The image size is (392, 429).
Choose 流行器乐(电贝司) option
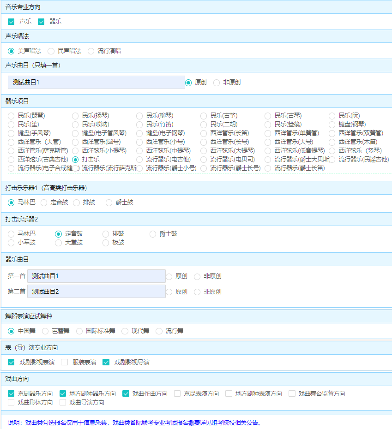[x=204, y=160]
